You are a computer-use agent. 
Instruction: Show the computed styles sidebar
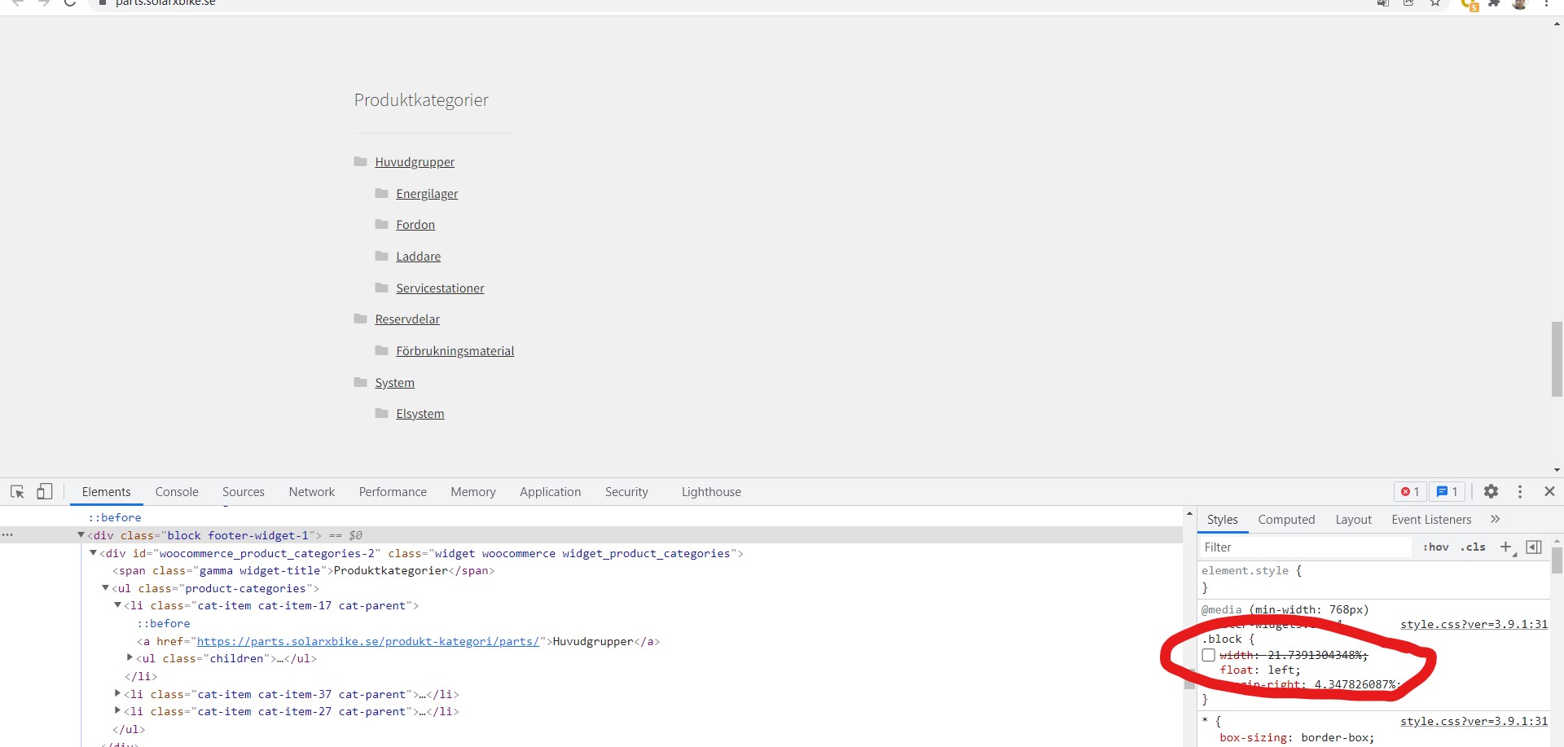(1533, 547)
